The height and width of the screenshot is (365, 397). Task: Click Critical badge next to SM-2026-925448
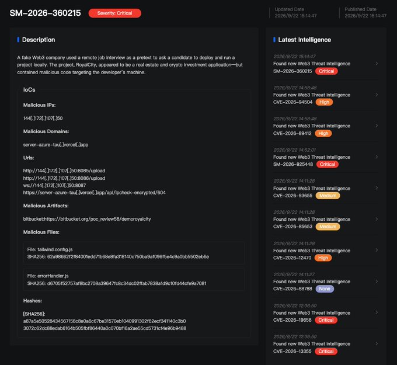pos(327,164)
